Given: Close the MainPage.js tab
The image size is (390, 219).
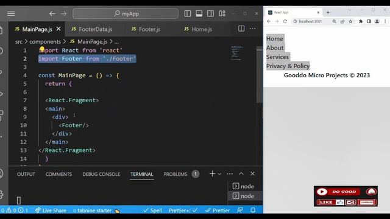Looking at the screenshot, I should coord(58,29).
